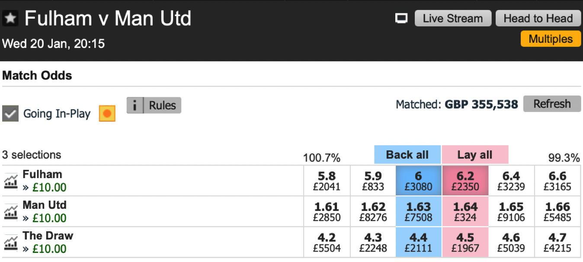This screenshot has width=583, height=262.
Task: Lay Man Utd at 1.64 pink cell
Action: pyautogui.click(x=465, y=211)
